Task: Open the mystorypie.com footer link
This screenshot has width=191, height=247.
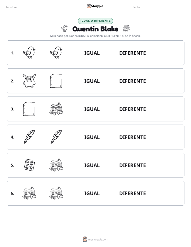Action: (95, 239)
